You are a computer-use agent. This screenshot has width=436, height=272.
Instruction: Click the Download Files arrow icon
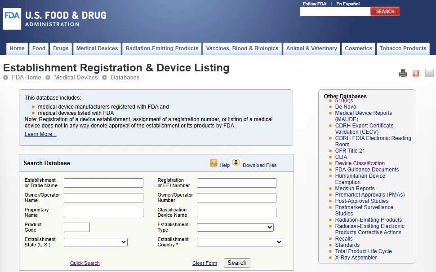coord(236,162)
